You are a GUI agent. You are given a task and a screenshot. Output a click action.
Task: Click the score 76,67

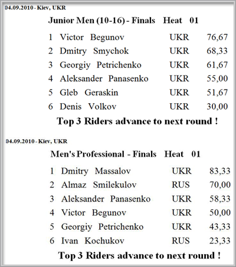click(x=217, y=37)
